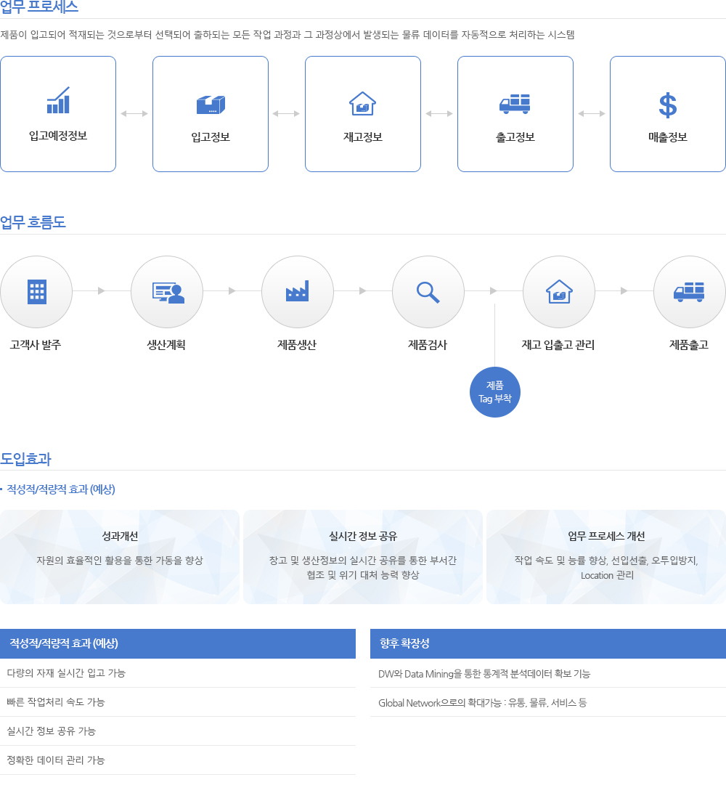Click the 제품출고 truck circle icon
The height and width of the screenshot is (785, 726).
pos(689,292)
